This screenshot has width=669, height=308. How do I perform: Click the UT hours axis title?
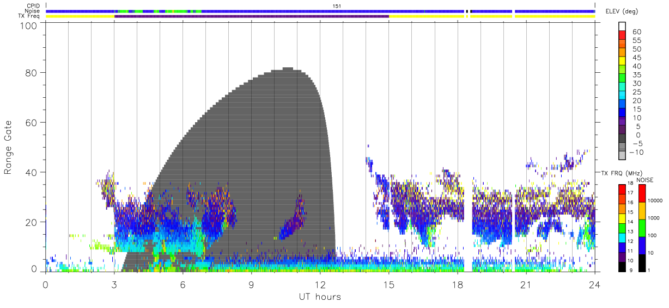point(320,297)
